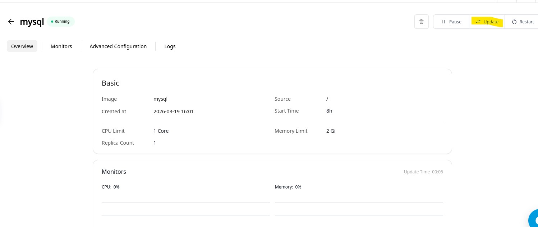Viewport: 538px width, 227px height.
Task: Click the green Running status badge
Action: point(60,22)
